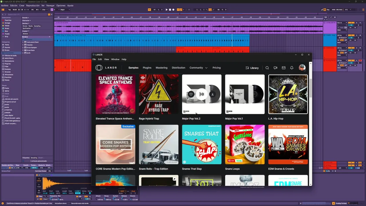Open the scale name dropdown showing Major

65,10
